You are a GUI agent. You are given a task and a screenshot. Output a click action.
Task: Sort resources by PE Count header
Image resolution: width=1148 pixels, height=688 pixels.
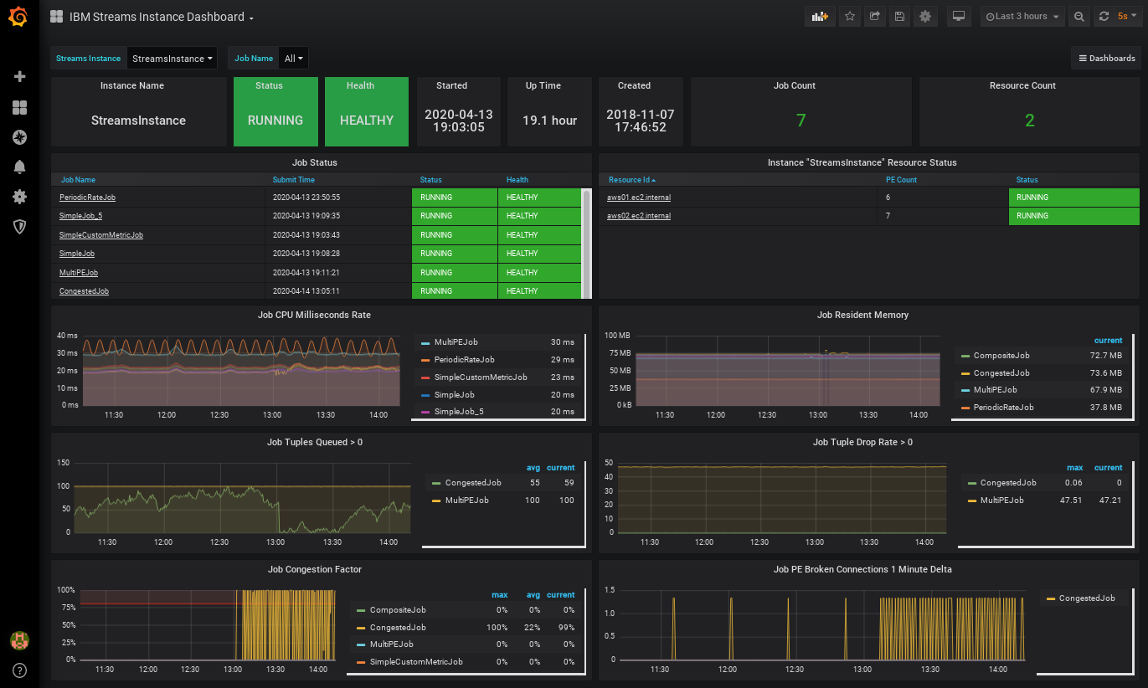901,180
